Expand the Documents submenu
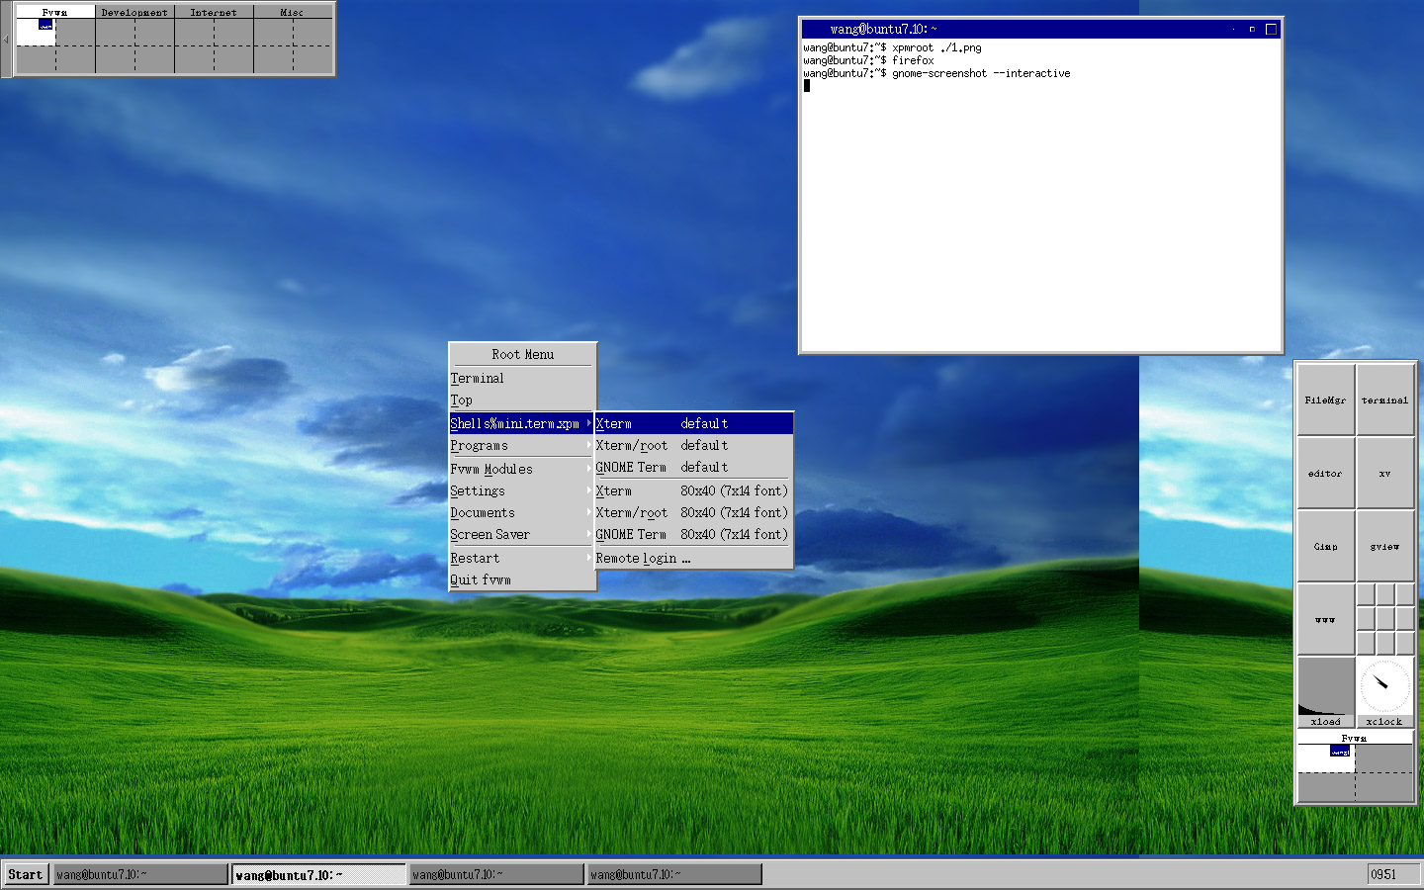 tap(522, 512)
